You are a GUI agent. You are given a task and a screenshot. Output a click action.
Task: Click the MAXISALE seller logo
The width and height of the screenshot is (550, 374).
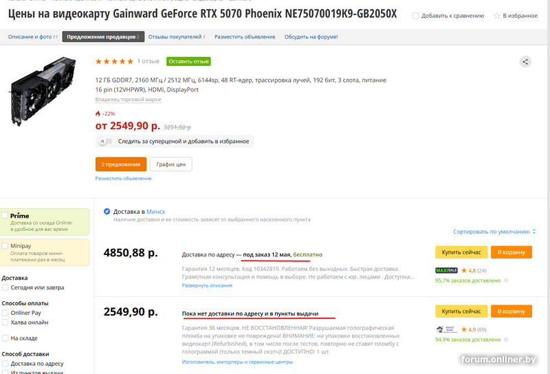[446, 270]
